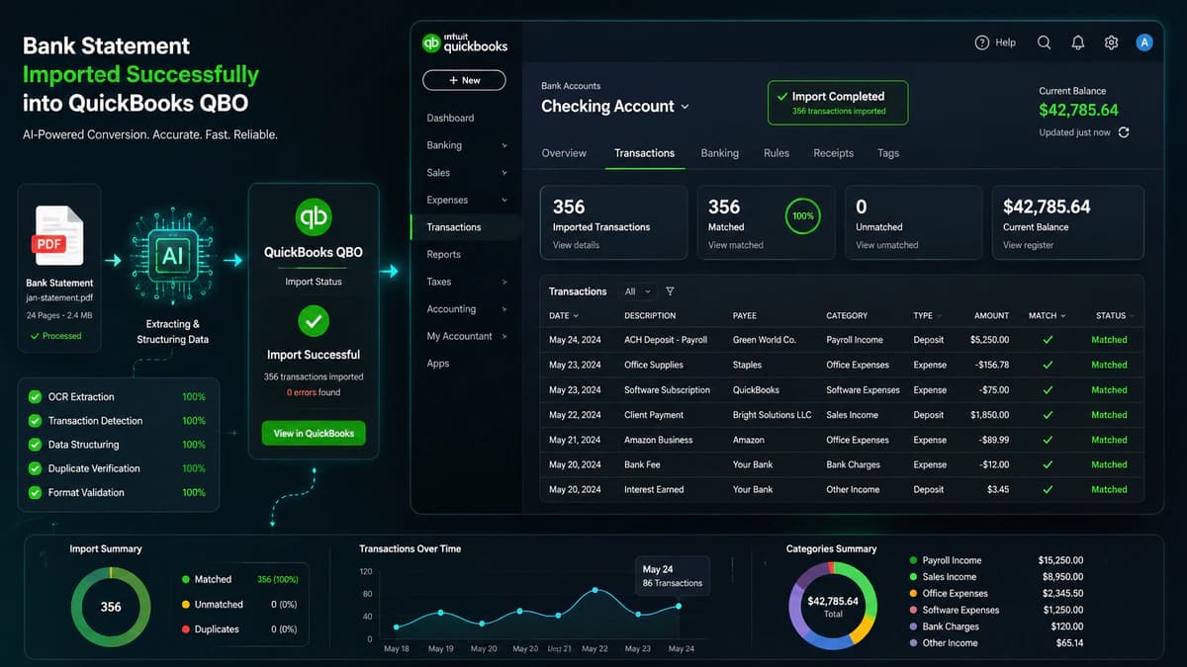The width and height of the screenshot is (1187, 667).
Task: Click the match checkmark for Amazon Business row
Action: coord(1048,440)
